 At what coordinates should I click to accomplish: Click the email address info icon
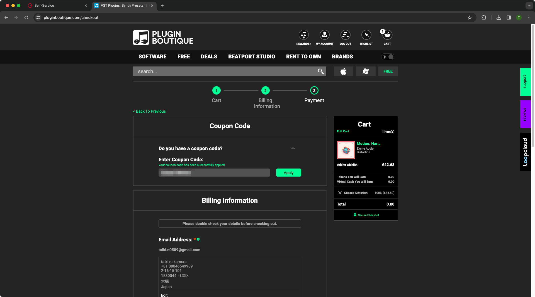198,239
